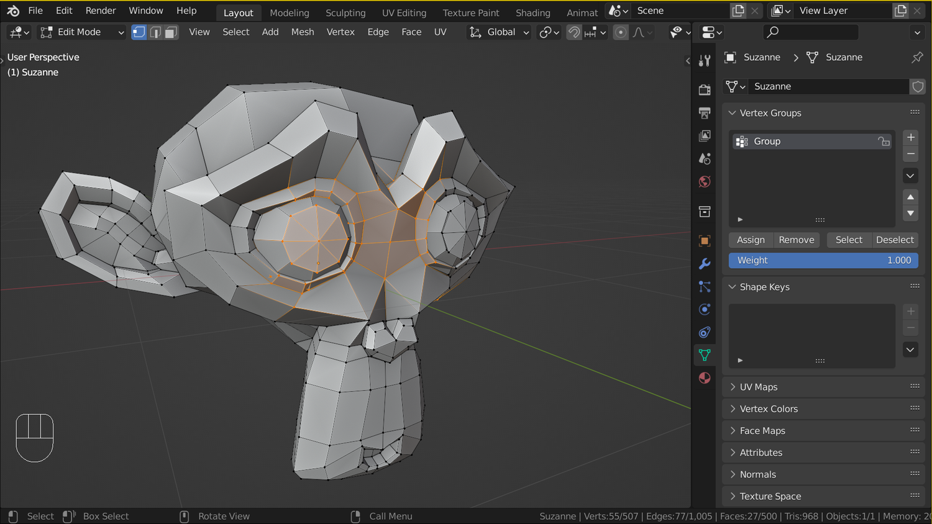Open the pivot point dropdown
The image size is (932, 524).
click(549, 32)
